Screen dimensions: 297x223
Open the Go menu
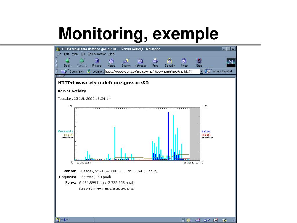pyautogui.click(x=83, y=54)
